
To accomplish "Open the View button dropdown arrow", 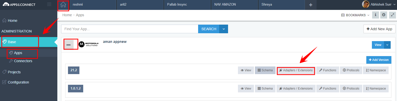I will 387,45.
